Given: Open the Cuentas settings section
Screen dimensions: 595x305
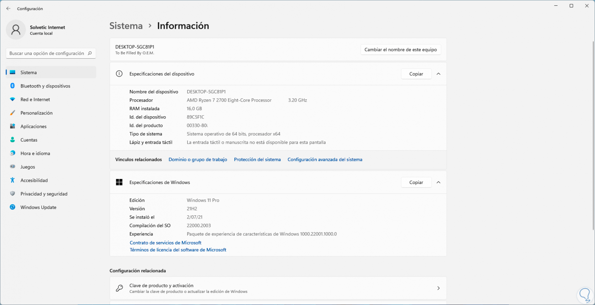Looking at the screenshot, I should (x=29, y=140).
